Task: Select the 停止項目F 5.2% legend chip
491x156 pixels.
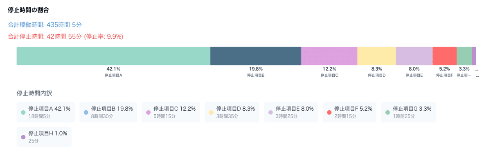Action: tap(350, 112)
